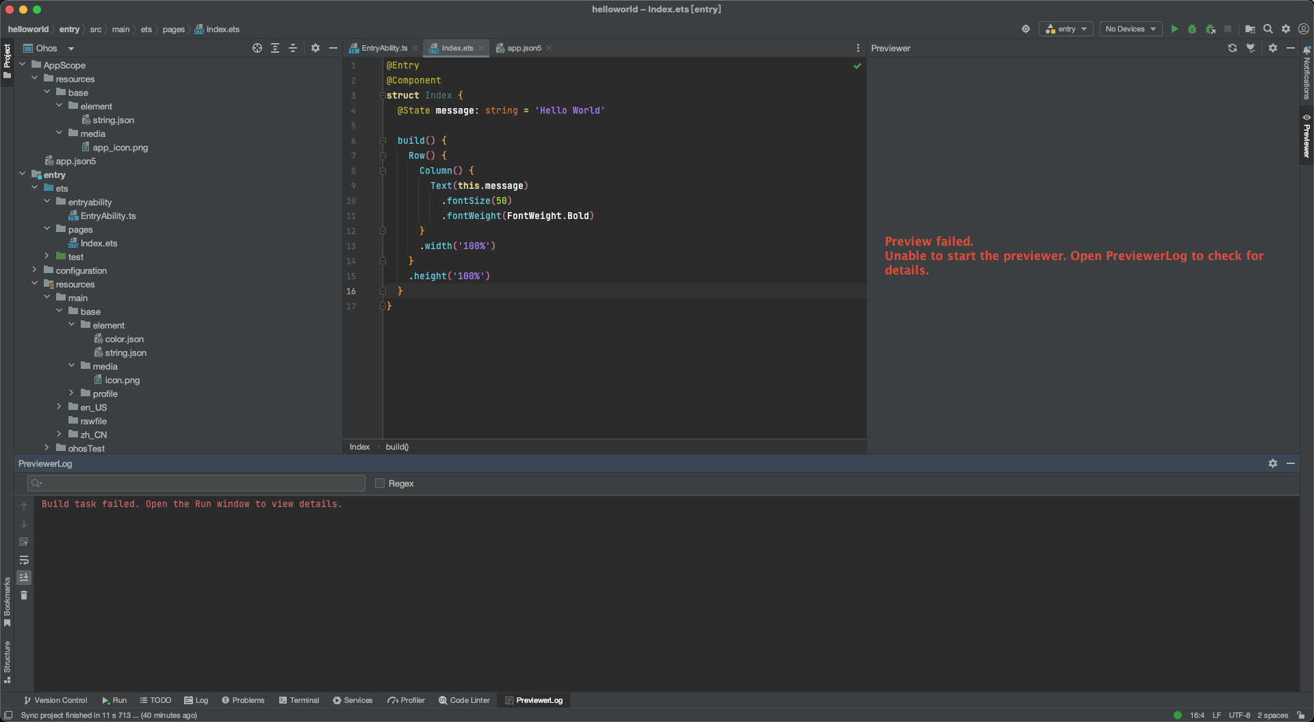The width and height of the screenshot is (1314, 722).
Task: Toggle the Structure tool window button
Action: click(7, 662)
